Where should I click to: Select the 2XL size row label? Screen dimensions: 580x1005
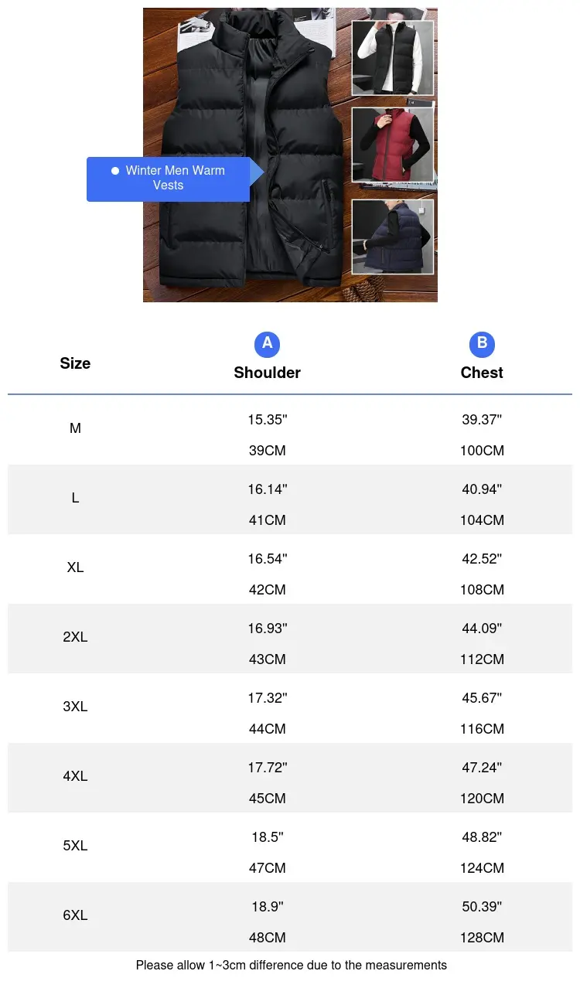(x=75, y=637)
